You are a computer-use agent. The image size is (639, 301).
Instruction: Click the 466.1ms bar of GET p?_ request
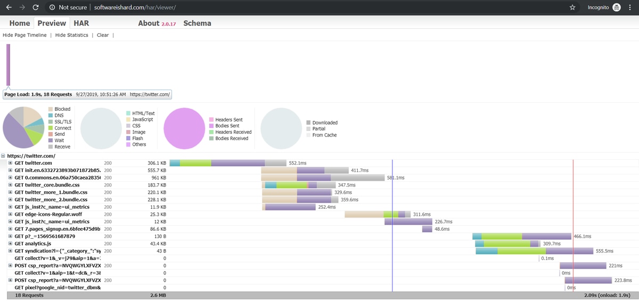(x=522, y=236)
